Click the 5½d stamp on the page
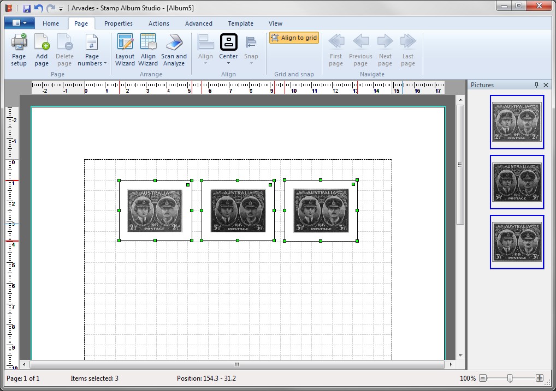The width and height of the screenshot is (556, 391). coord(238,210)
